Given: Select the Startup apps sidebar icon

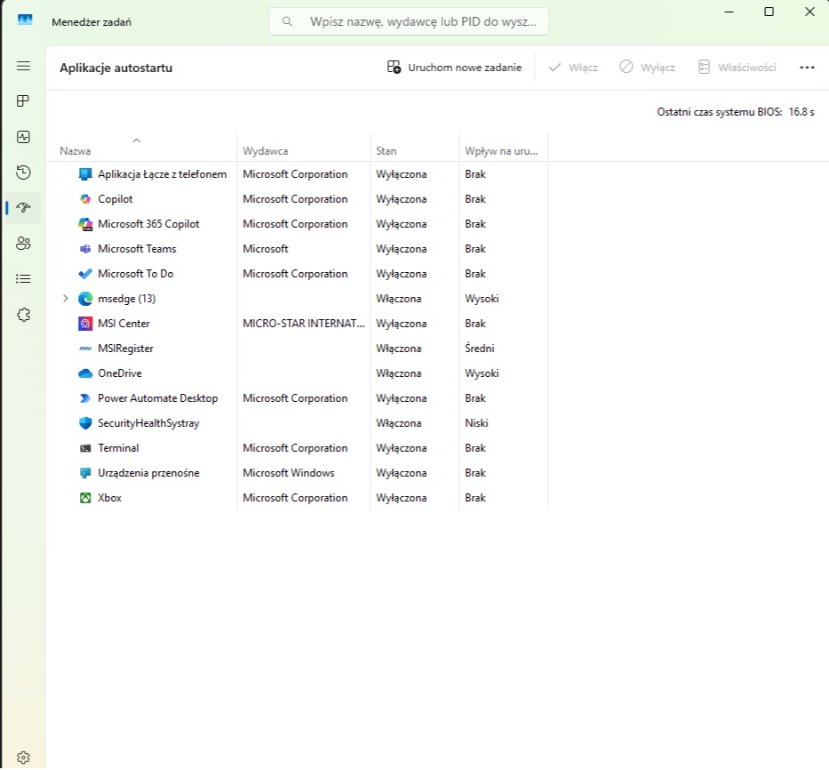Looking at the screenshot, I should pyautogui.click(x=23, y=207).
